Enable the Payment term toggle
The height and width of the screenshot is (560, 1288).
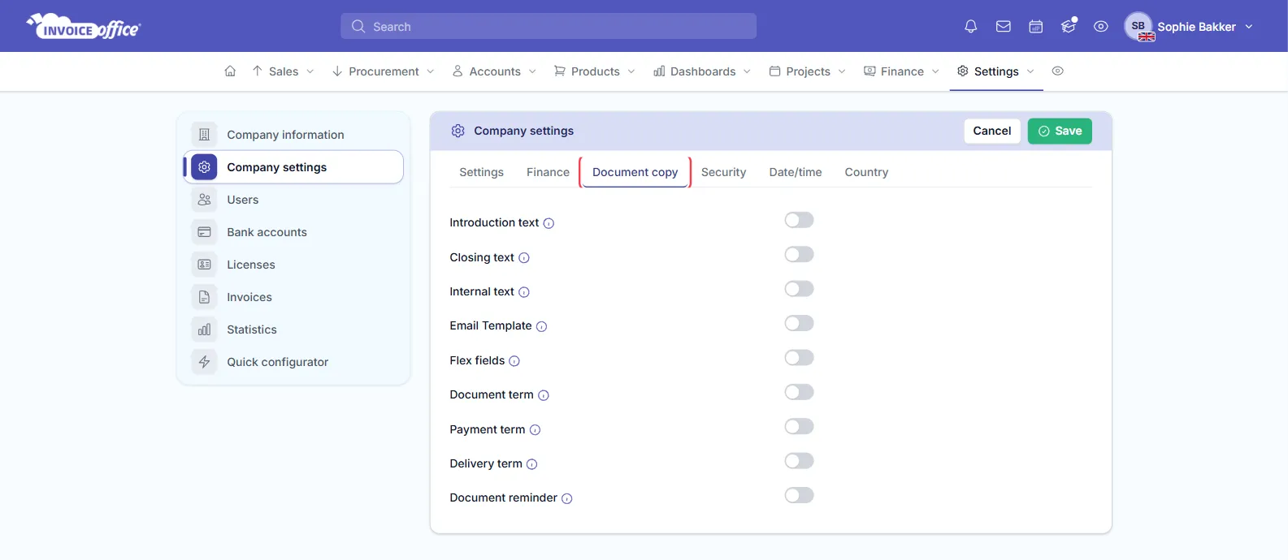(799, 426)
